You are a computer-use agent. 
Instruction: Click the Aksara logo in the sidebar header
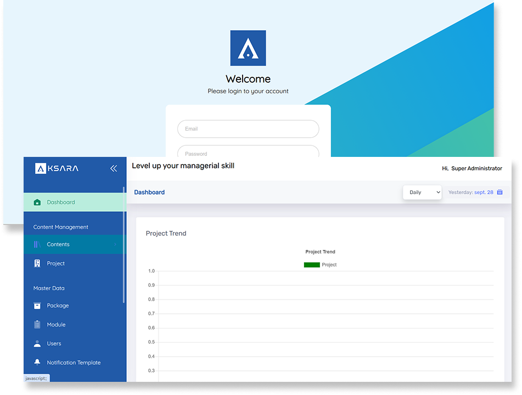[x=57, y=168]
